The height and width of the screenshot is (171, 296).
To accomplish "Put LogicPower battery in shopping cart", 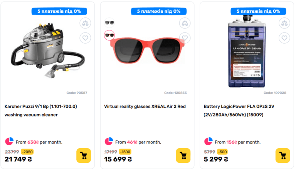I will tap(283, 155).
